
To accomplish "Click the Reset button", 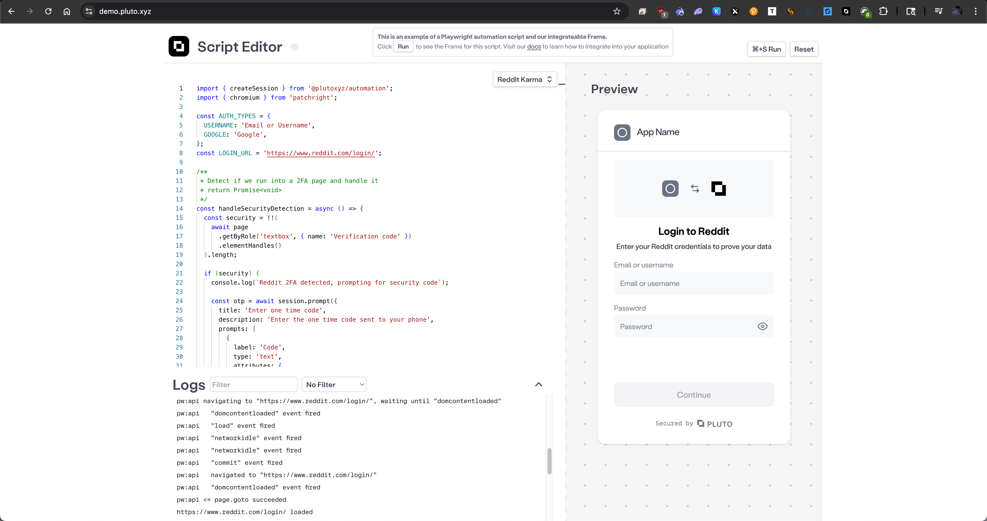I will click(x=803, y=49).
